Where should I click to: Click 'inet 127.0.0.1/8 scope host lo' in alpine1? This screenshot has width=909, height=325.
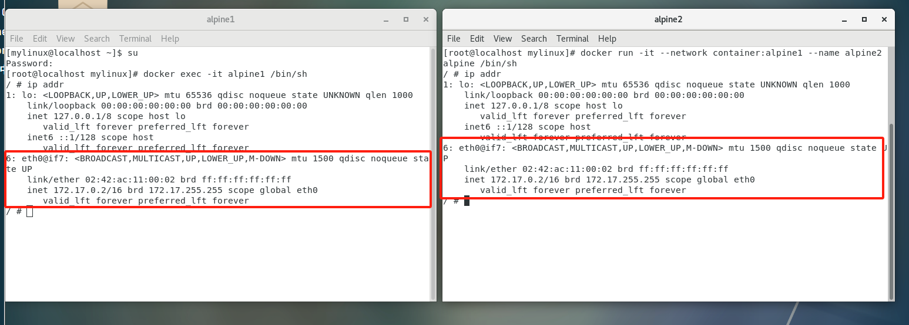pos(106,116)
